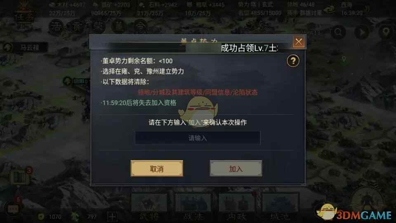Switch to the 内政 tab
Screen dimensions: 396x223
(237, 207)
